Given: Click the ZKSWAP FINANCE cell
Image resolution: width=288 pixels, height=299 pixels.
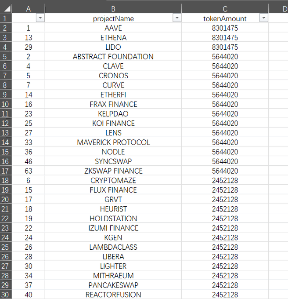Looking at the screenshot, I should [x=113, y=171].
